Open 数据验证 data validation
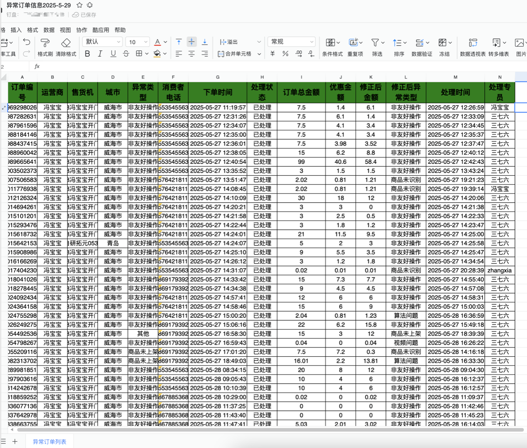Viewport: 527px width, 448px height. tap(422, 47)
